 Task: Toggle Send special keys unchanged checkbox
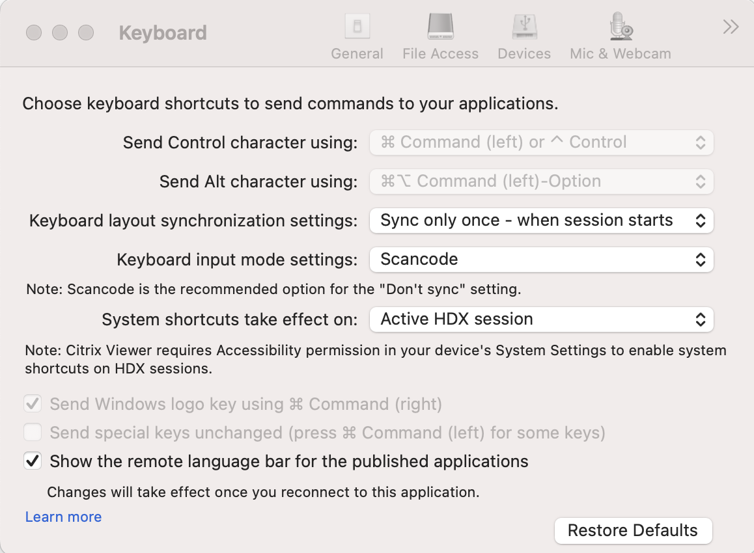[x=33, y=433]
